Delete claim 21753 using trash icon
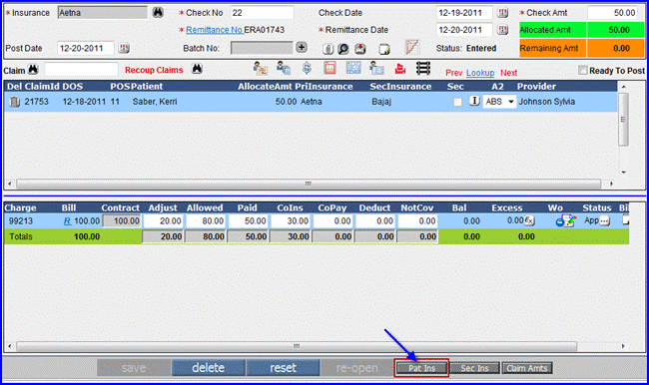Image resolution: width=649 pixels, height=385 pixels. pyautogui.click(x=15, y=102)
